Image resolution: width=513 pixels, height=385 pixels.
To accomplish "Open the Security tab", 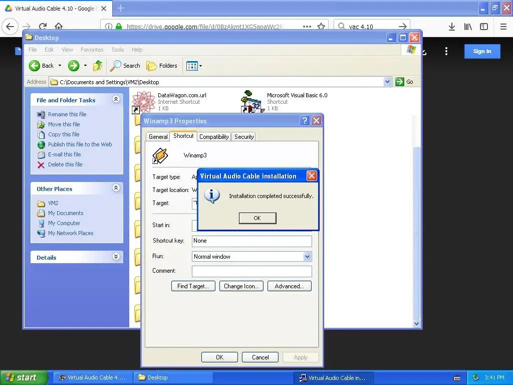I will click(x=244, y=137).
